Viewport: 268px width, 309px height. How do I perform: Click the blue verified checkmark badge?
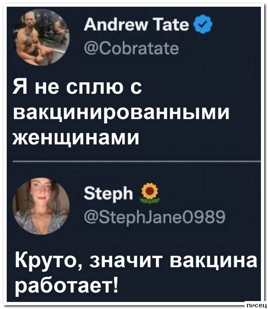[204, 25]
